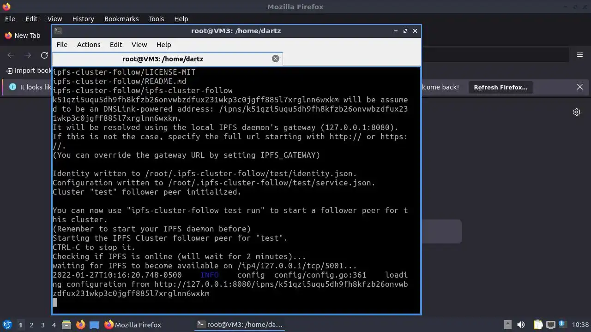Click 'waiting for IPFS to become available' line
This screenshot has width=591, height=332.
point(205,266)
